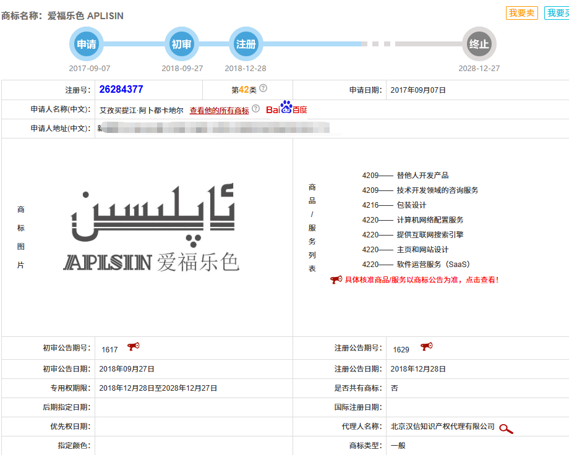Click the blue-outlined 我要买 button

[557, 13]
